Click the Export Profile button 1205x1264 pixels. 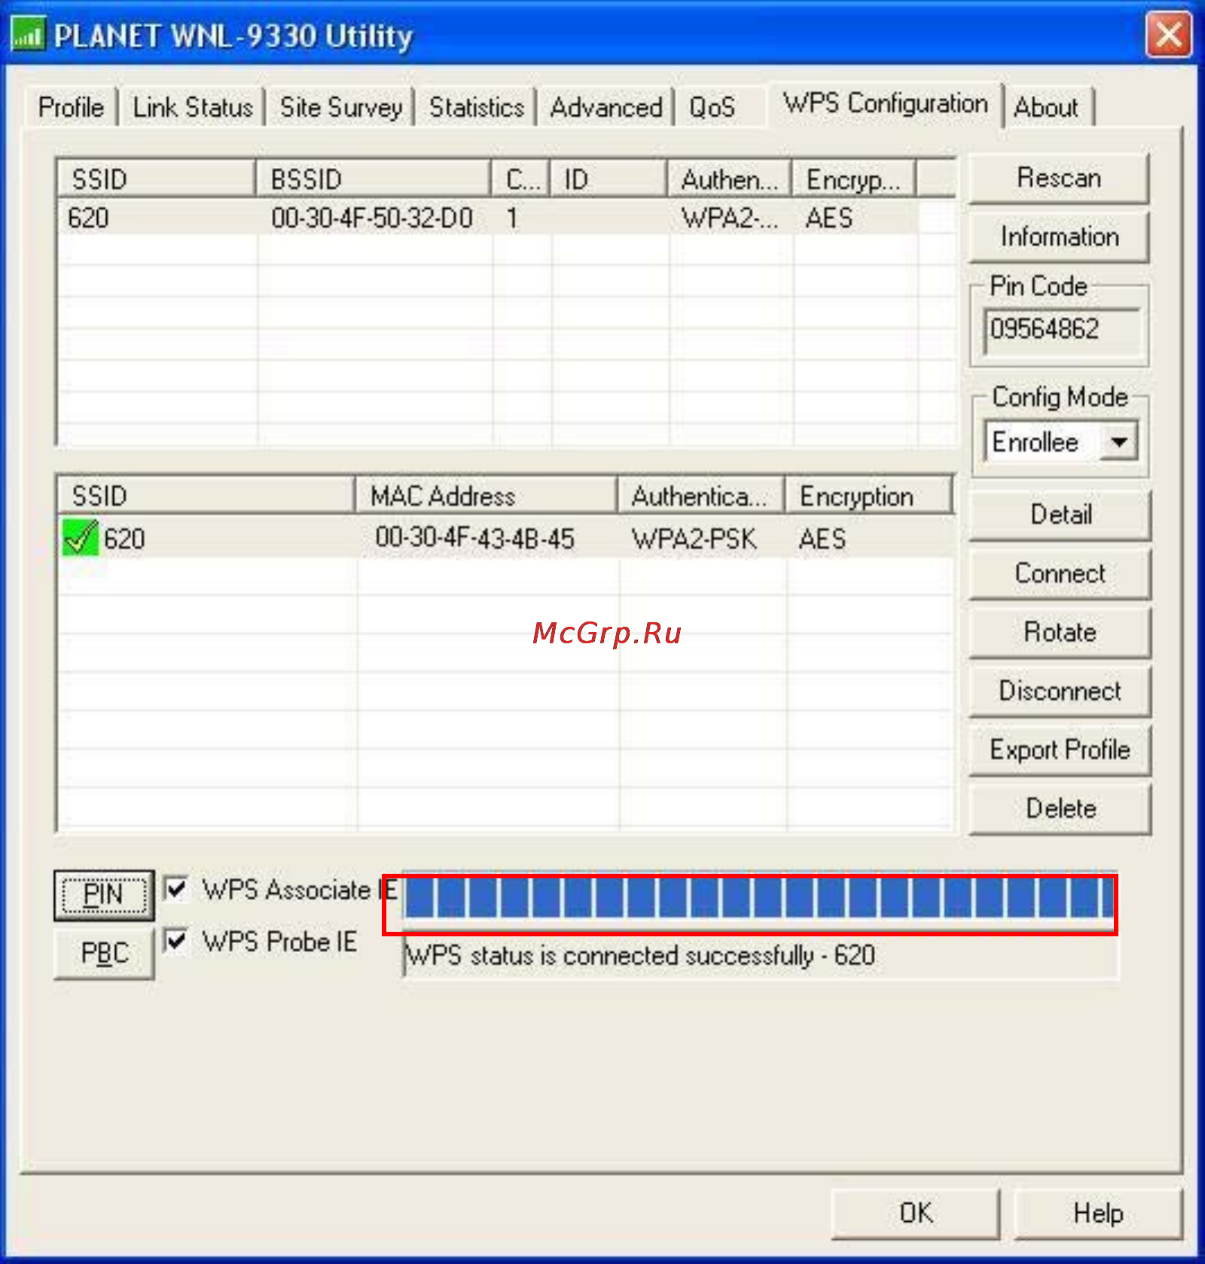(x=1060, y=750)
